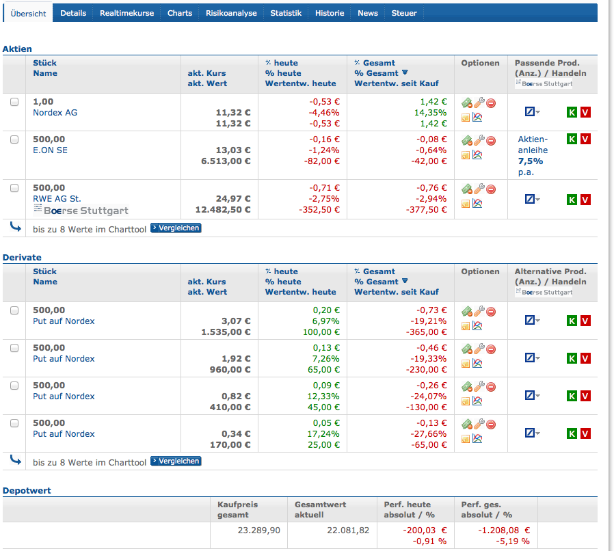Open the Passende Produkte dropdown for Nordex AG
The height and width of the screenshot is (551, 614).
(532, 110)
